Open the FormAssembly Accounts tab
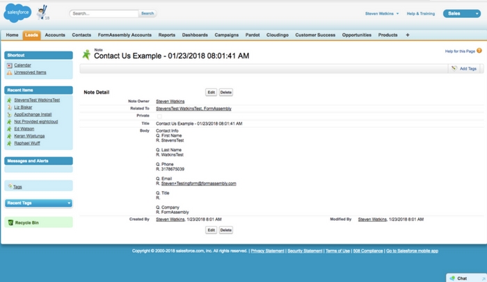 125,35
